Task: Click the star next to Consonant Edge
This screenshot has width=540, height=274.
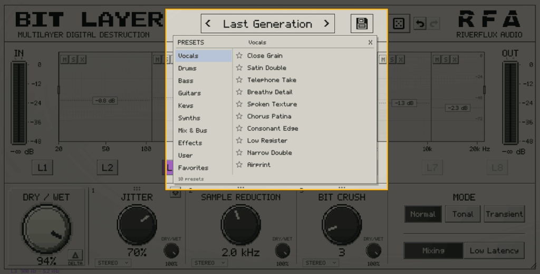Action: coord(239,128)
